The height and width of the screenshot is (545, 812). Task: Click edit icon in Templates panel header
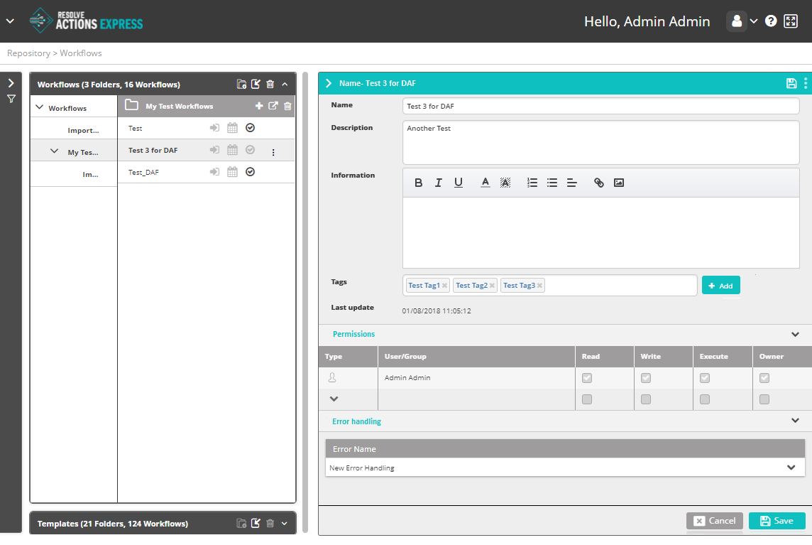(256, 523)
